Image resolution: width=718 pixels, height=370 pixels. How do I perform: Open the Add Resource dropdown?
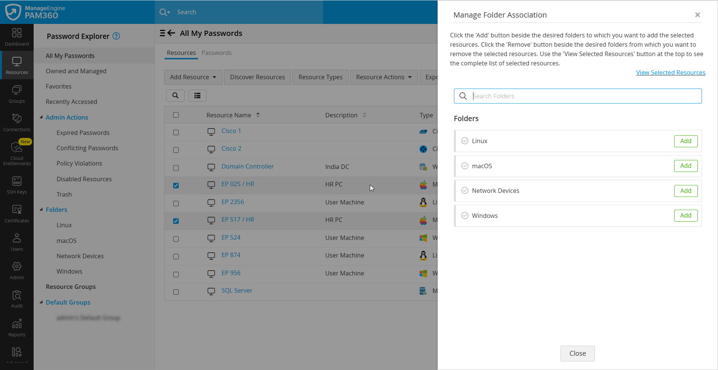tap(193, 77)
